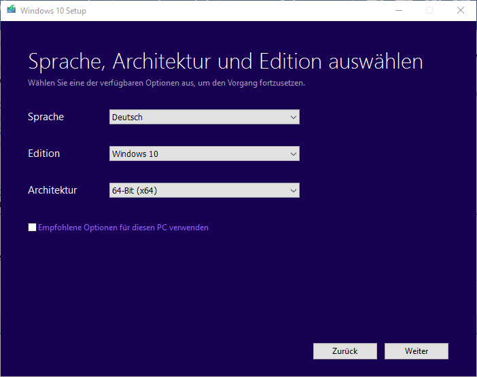Click the 'Sprache' field label
The image size is (477, 377).
pos(46,117)
